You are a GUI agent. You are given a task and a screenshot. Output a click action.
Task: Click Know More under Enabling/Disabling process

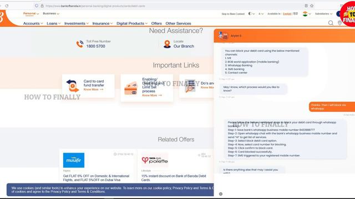152,96
